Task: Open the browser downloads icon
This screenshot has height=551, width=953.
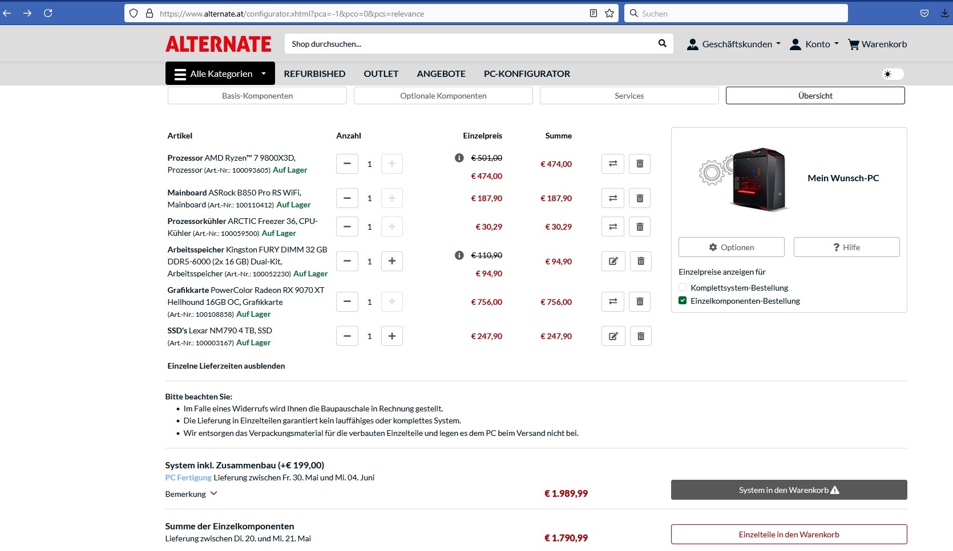Action: 945,13
